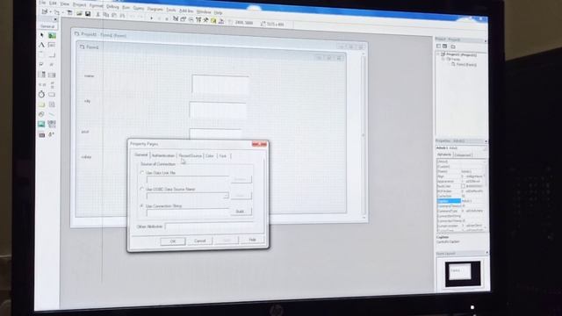
Task: Click Help button in Property Pages dialog
Action: [x=252, y=240]
